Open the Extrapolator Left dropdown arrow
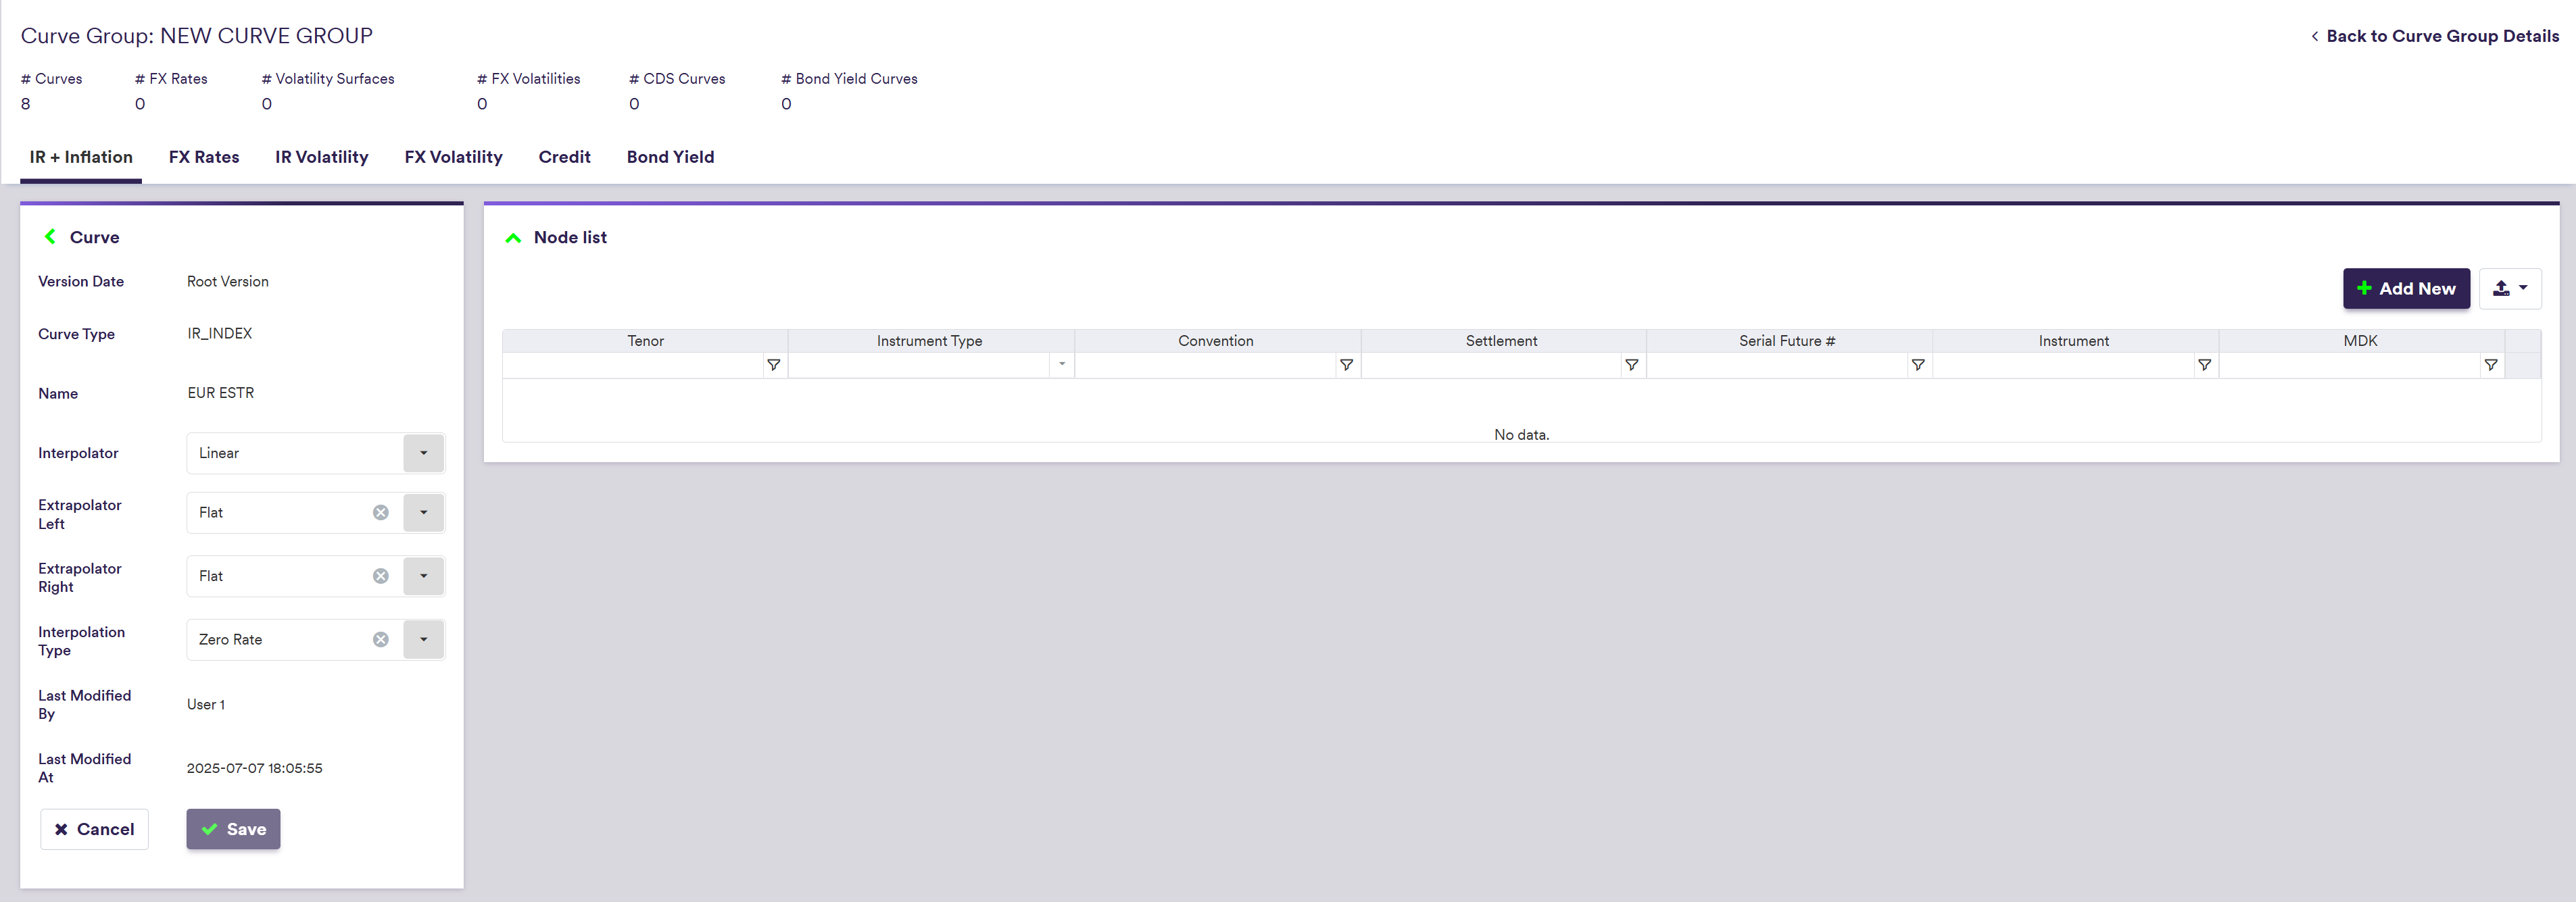The width and height of the screenshot is (2576, 902). pos(423,513)
